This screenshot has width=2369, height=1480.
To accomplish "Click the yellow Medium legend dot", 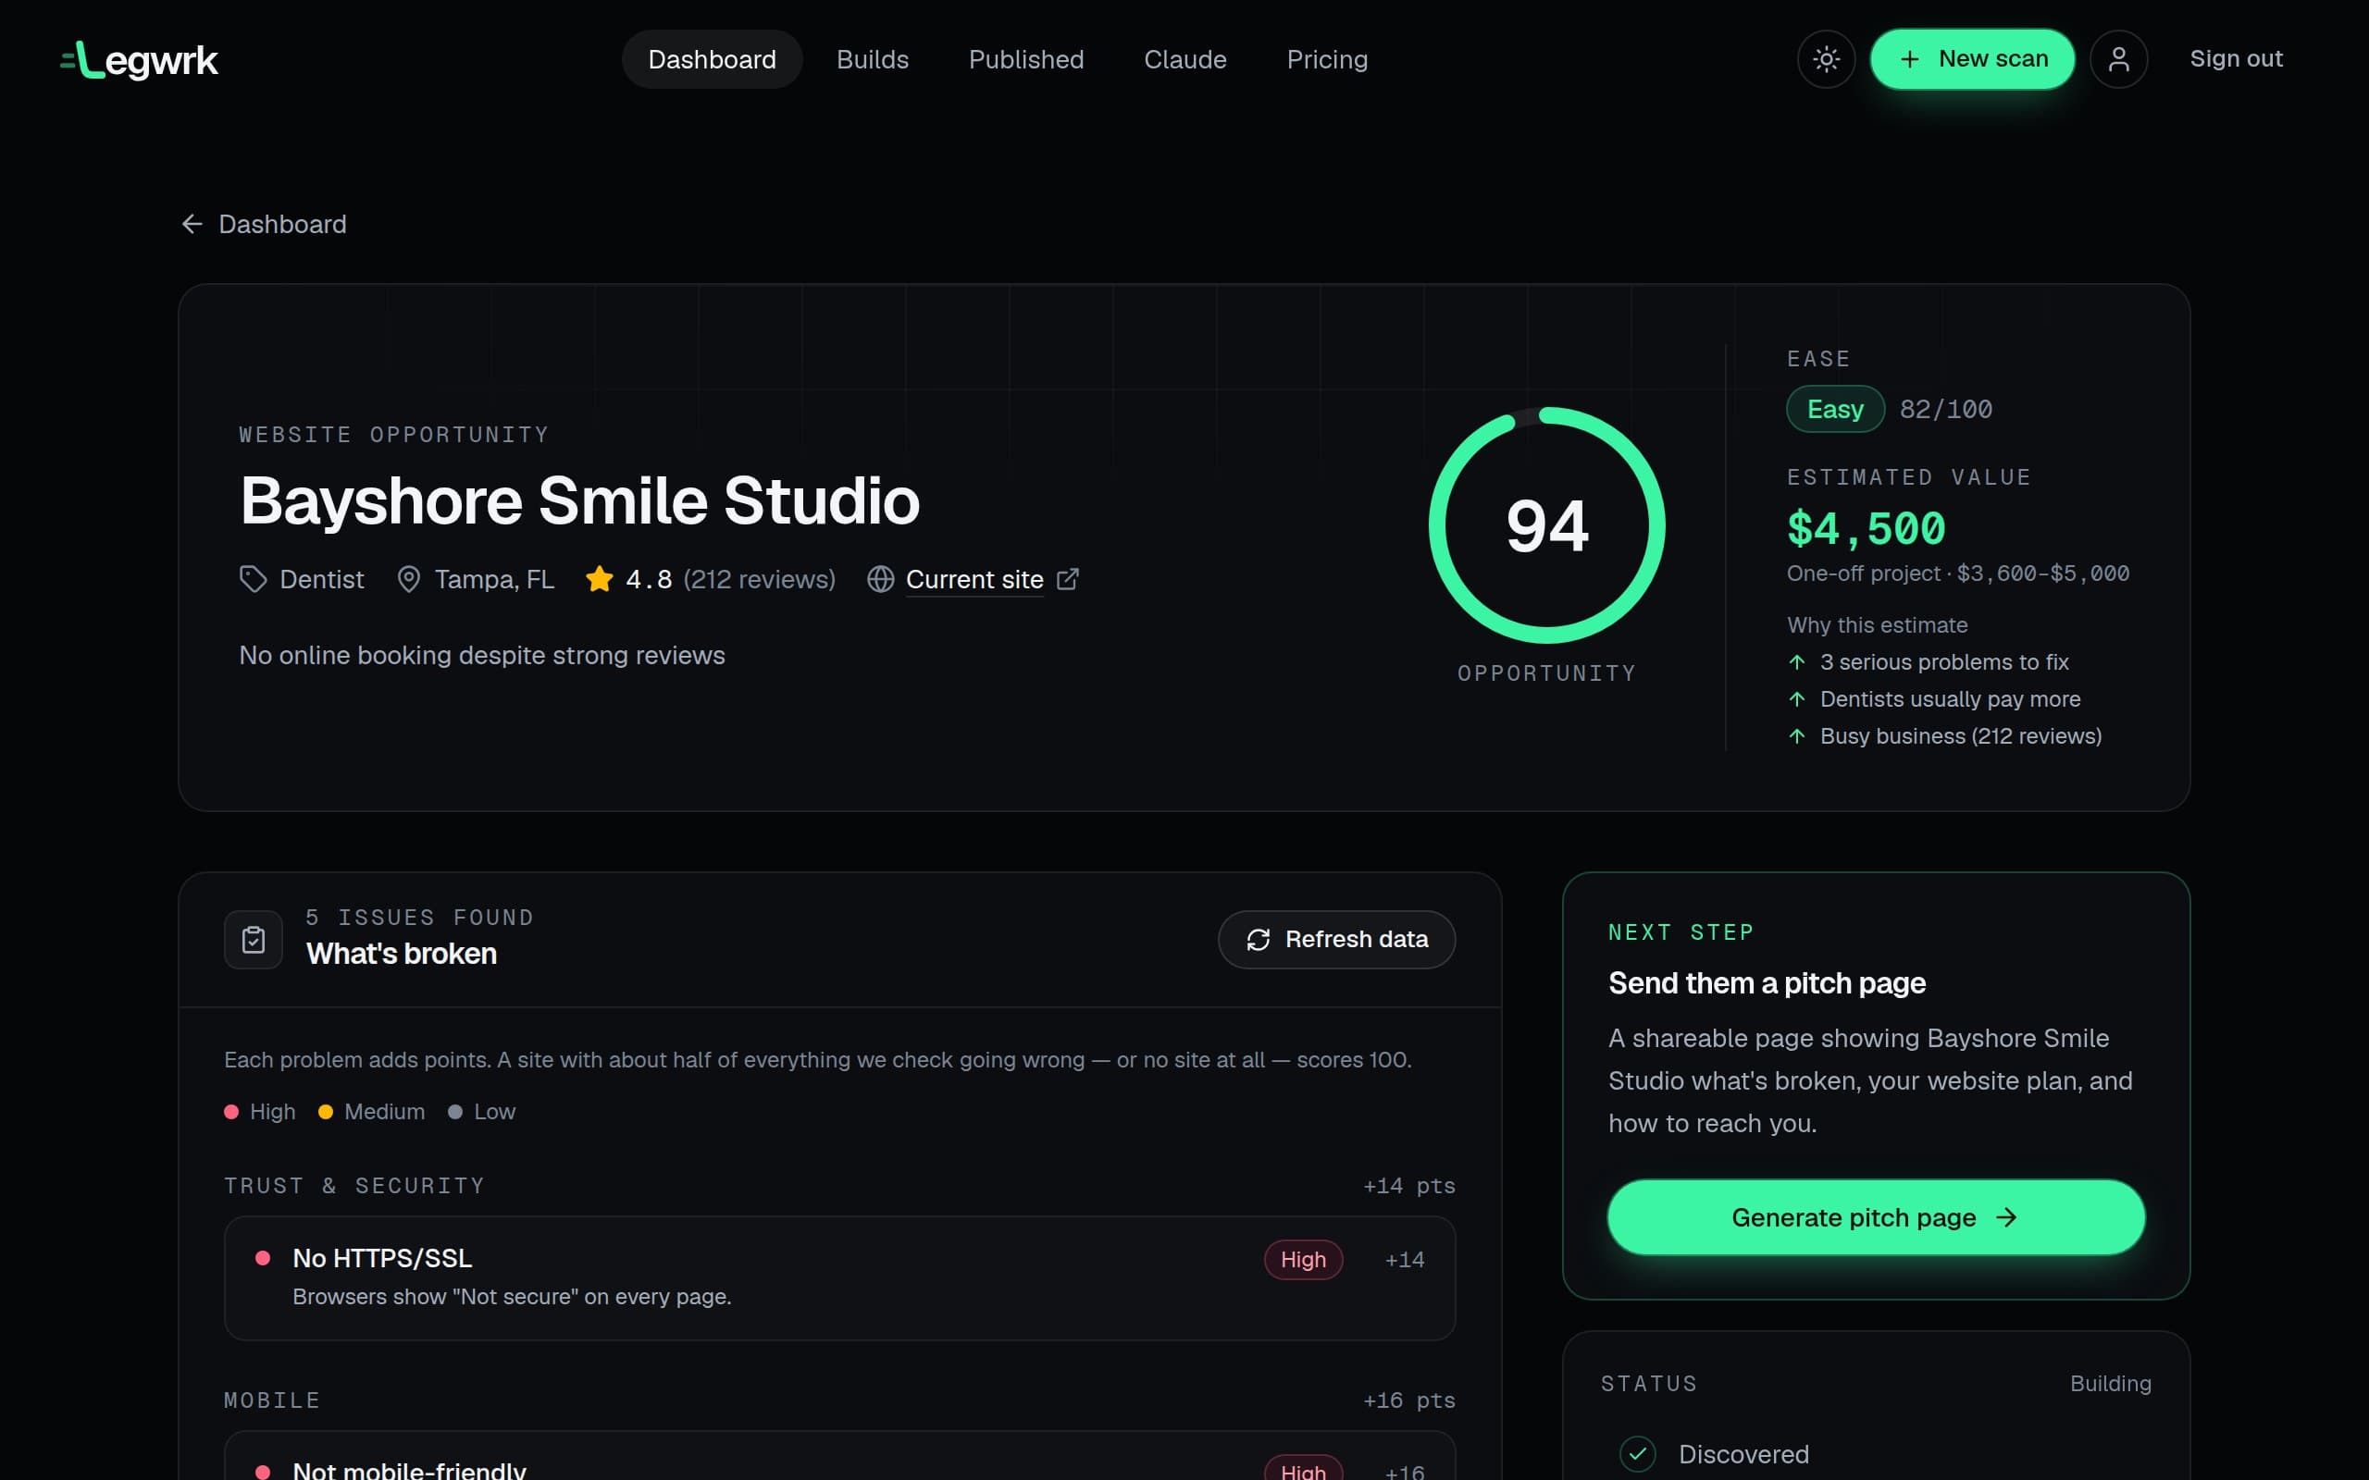I will click(x=326, y=1112).
